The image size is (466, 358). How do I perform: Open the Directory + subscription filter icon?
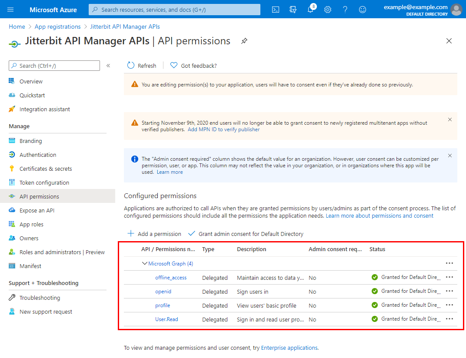coord(293,10)
